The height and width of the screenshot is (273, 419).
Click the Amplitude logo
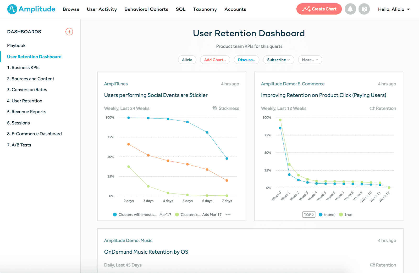(31, 9)
